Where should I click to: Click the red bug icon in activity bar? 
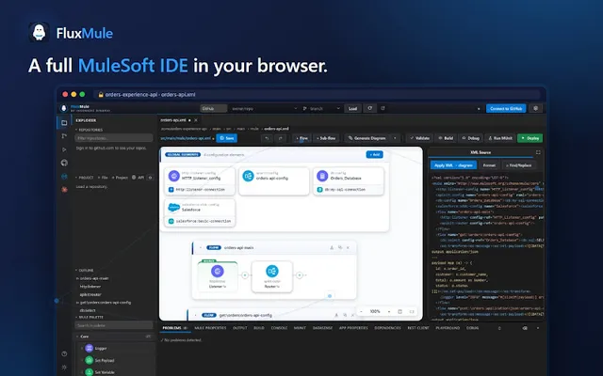coord(64,190)
